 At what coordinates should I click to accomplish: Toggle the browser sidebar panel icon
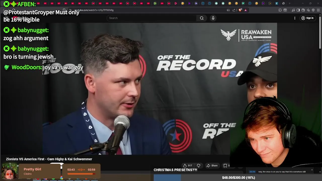coord(298,10)
